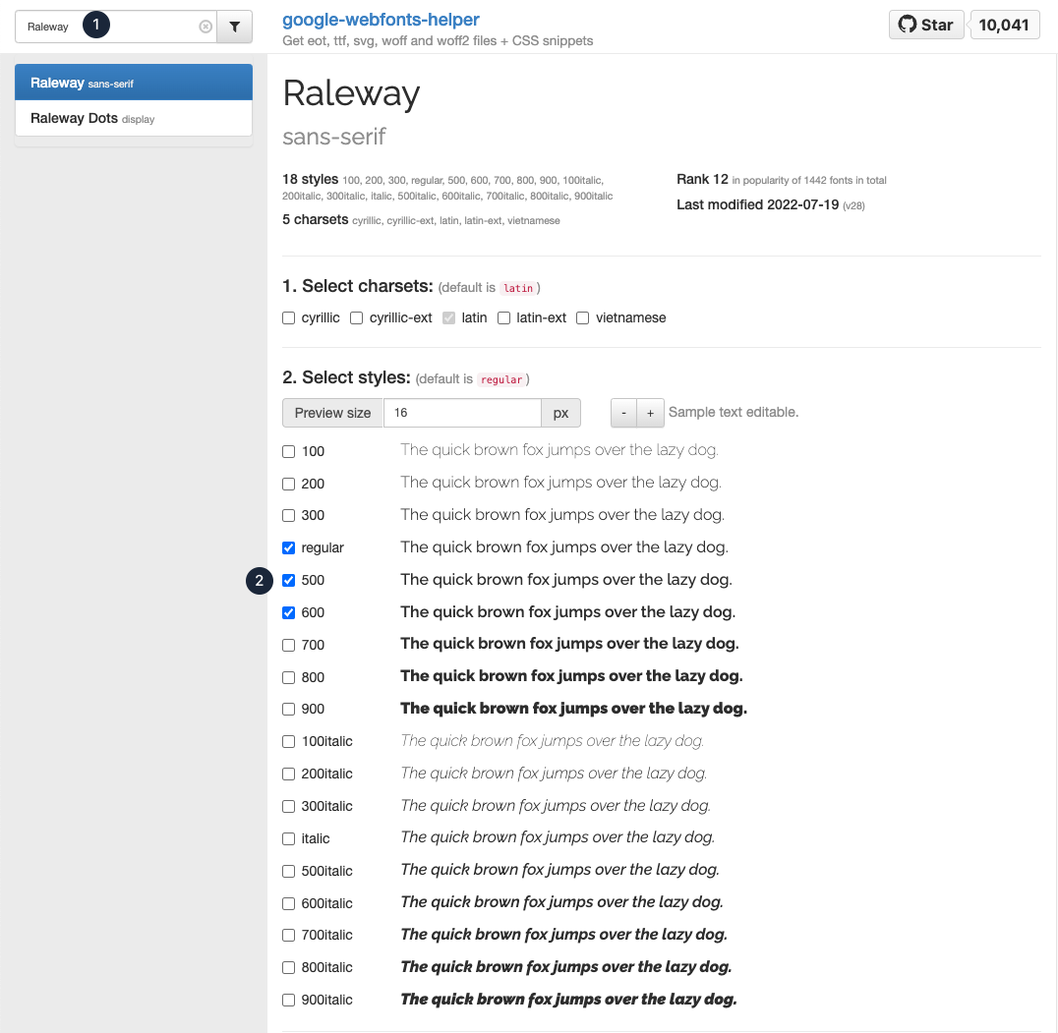Viewport: 1058px width, 1033px height.
Task: Click the Last modified 2022-07-19 text
Action: pos(758,204)
